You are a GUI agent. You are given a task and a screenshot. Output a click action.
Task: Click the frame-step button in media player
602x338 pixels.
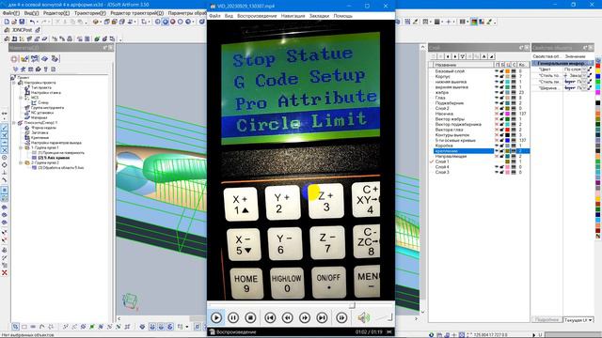coord(341,317)
